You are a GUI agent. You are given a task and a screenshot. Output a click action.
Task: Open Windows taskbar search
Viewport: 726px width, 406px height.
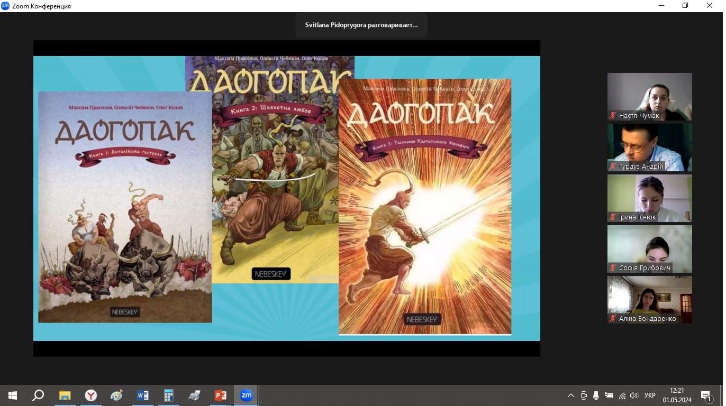coord(38,395)
